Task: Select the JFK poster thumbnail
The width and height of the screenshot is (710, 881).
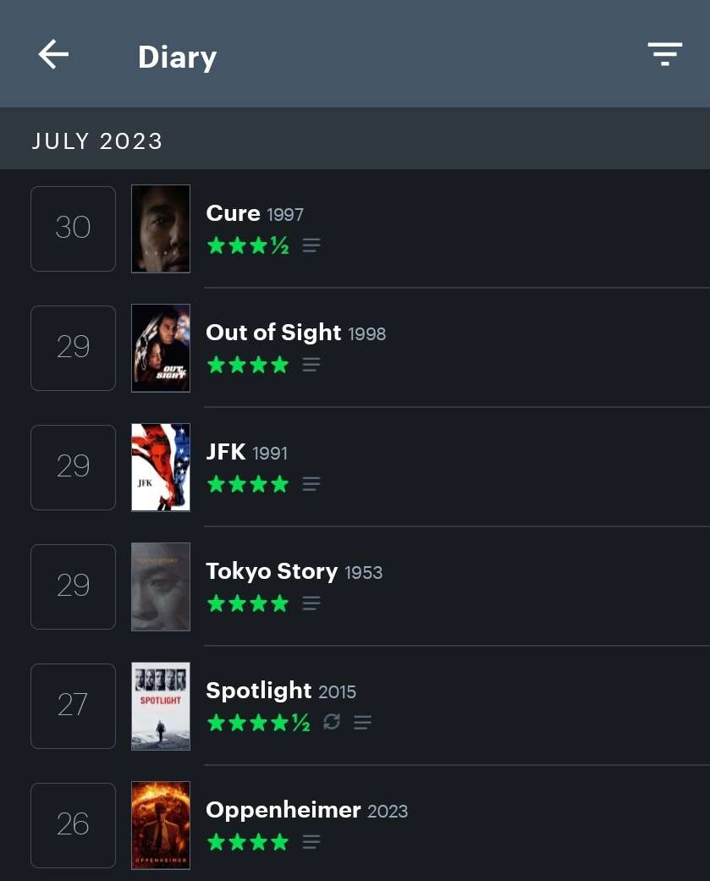Action: 161,467
